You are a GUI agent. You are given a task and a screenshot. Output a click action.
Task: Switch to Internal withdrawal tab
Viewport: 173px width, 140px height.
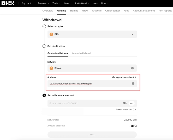pyautogui.click(x=81, y=53)
